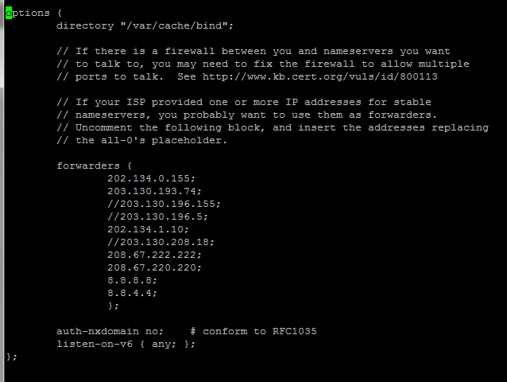Place cursor on address 208.67.220.220
Screen dimensions: 507x382
point(155,267)
